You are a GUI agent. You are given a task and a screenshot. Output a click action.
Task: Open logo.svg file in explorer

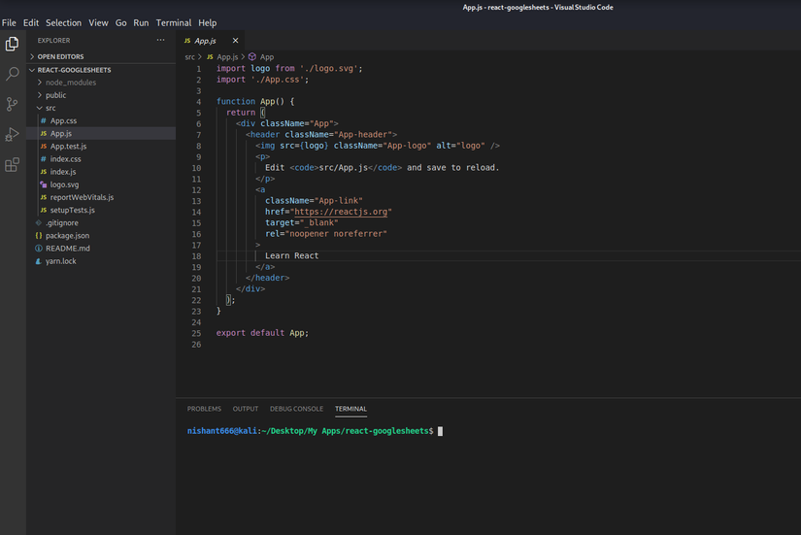tap(64, 184)
